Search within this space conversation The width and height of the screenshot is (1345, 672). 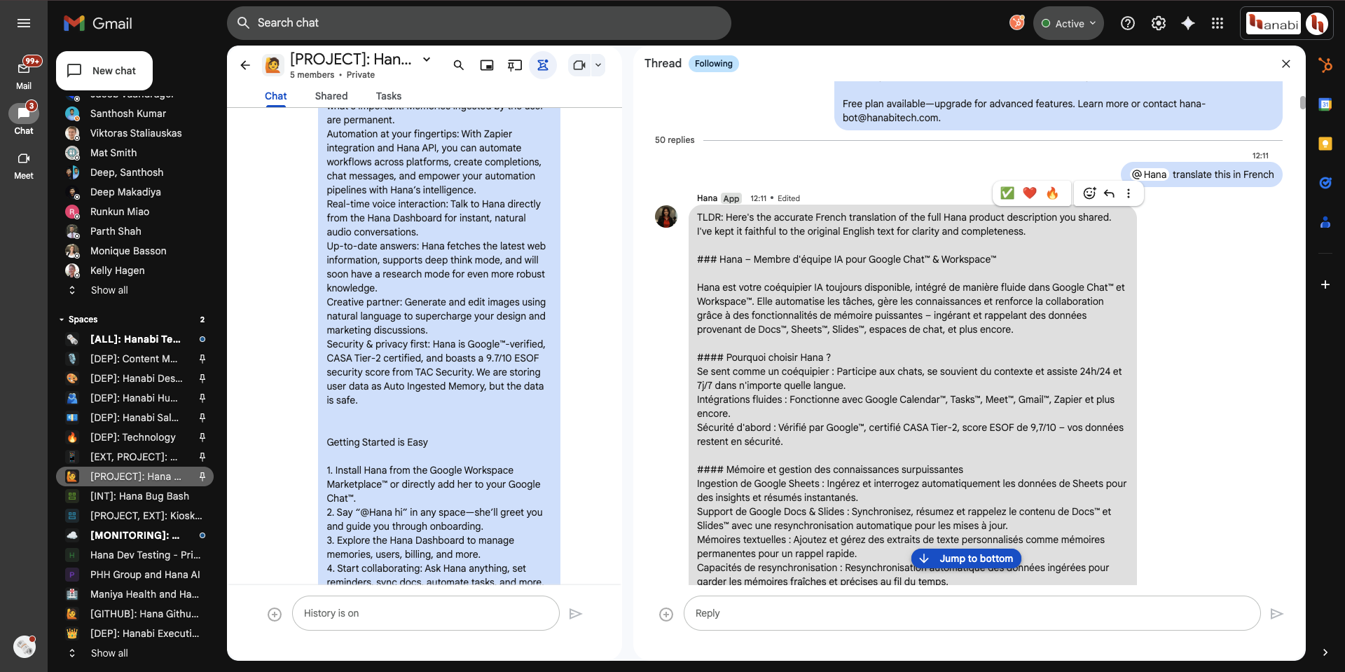(x=459, y=65)
